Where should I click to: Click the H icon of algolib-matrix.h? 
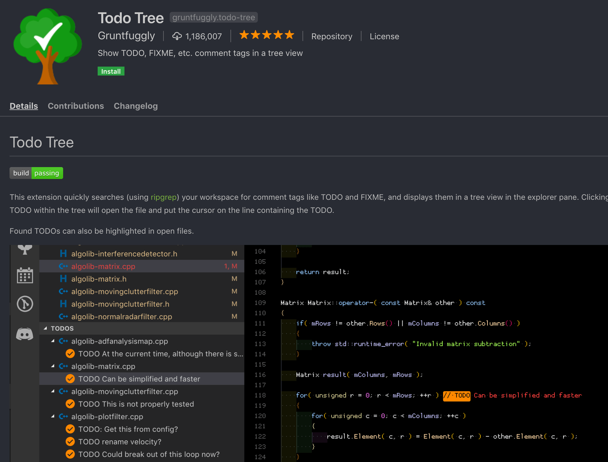pyautogui.click(x=63, y=279)
